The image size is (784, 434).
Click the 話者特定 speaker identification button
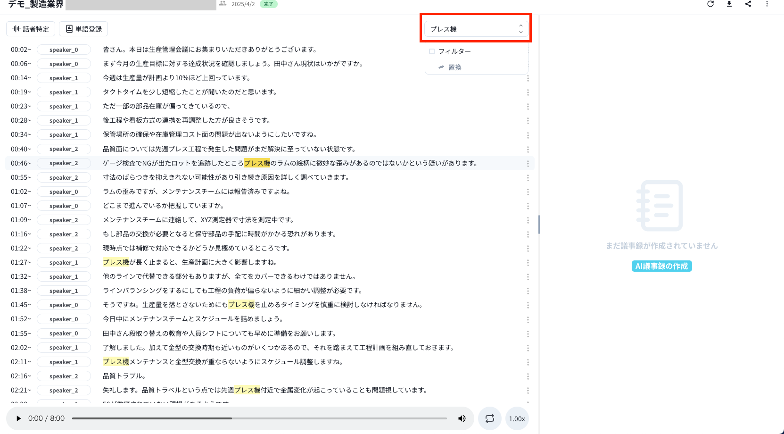point(31,29)
